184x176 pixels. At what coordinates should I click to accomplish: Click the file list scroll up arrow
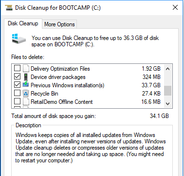point(168,69)
